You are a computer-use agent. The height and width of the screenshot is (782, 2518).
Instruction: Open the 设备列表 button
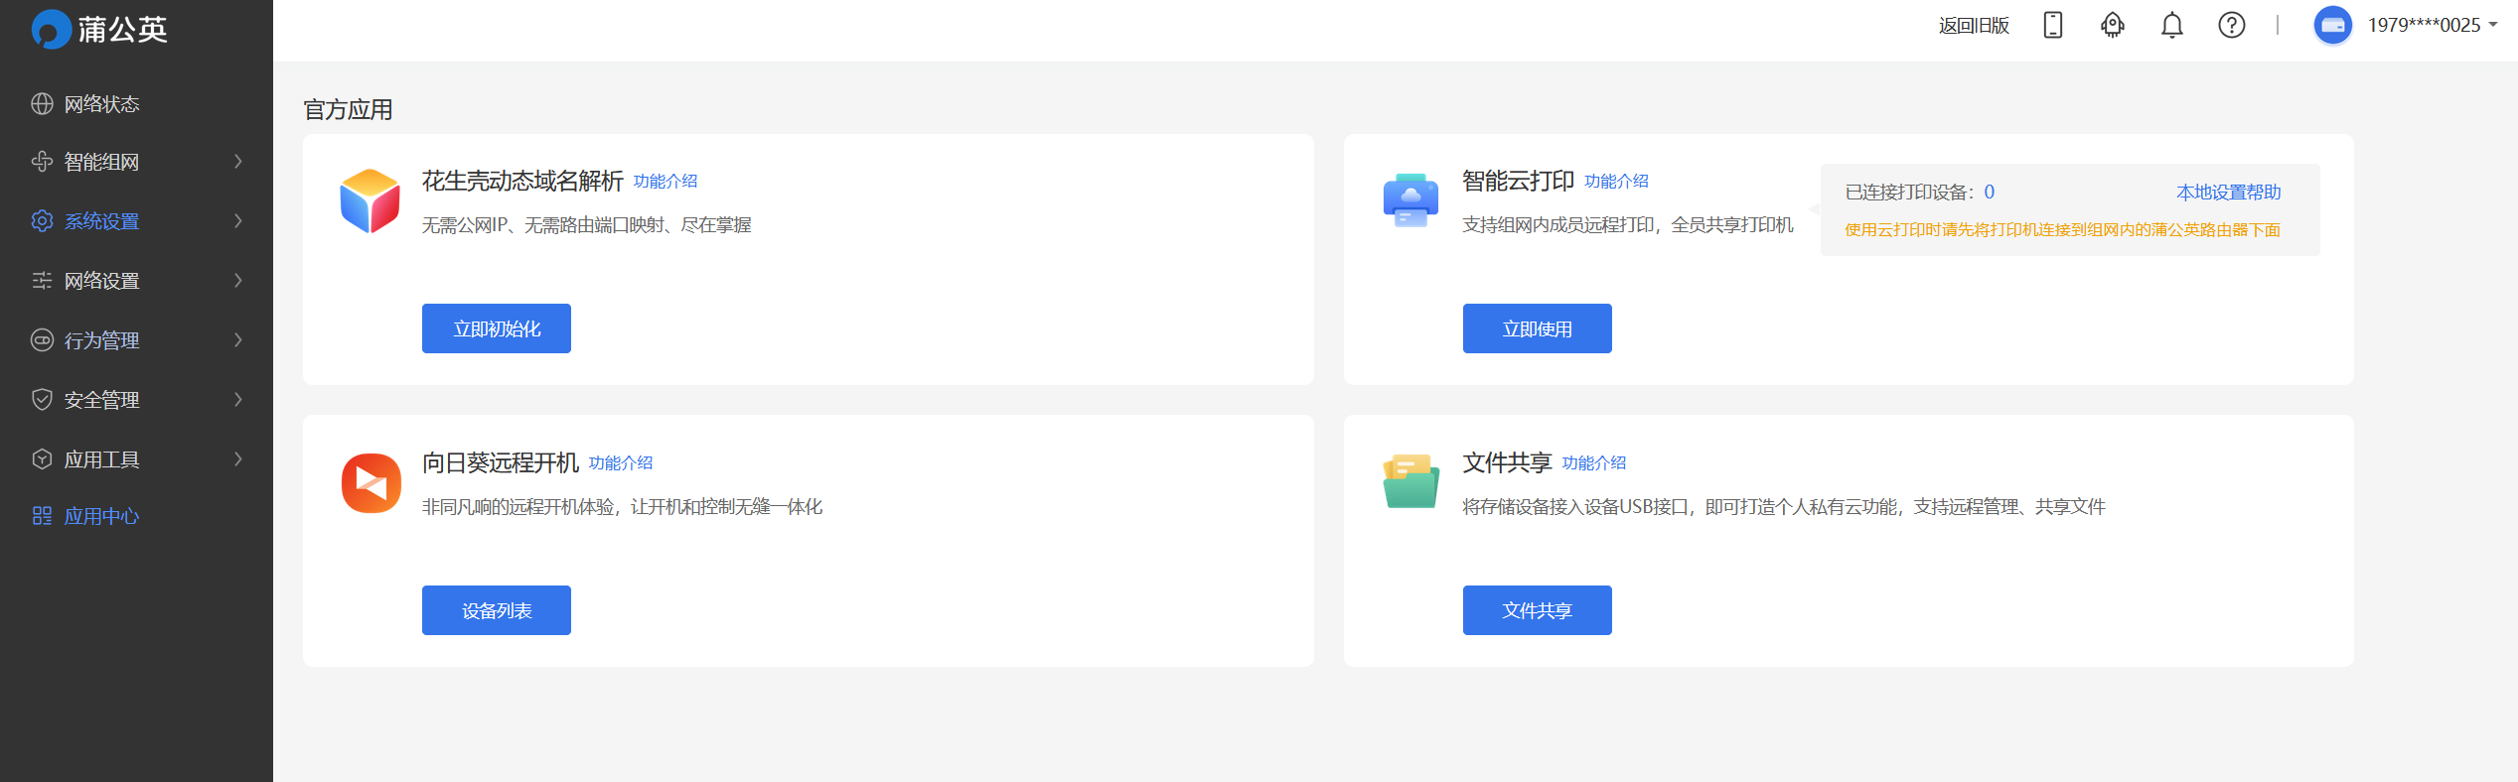coord(497,610)
